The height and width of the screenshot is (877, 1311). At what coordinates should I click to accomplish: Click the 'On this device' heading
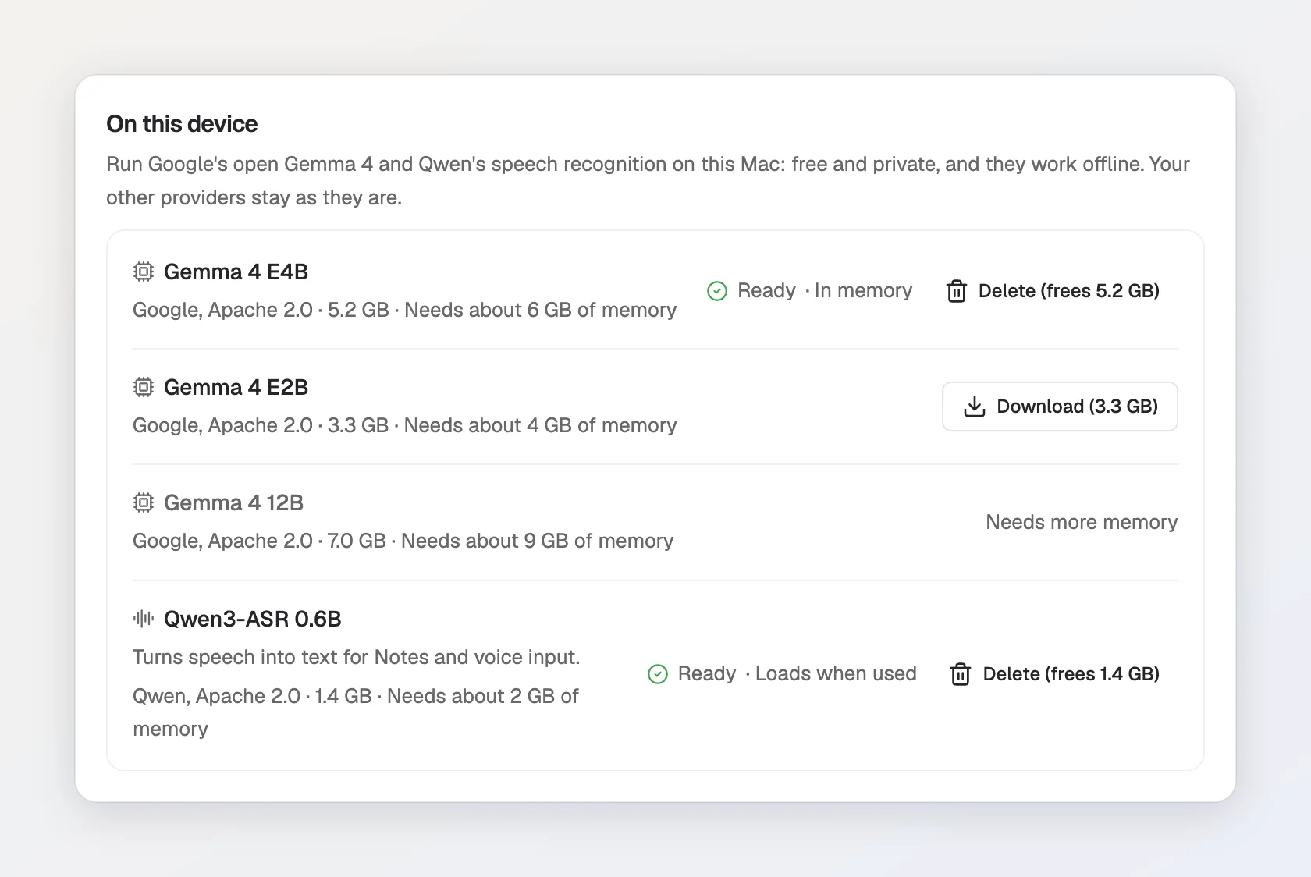point(182,124)
